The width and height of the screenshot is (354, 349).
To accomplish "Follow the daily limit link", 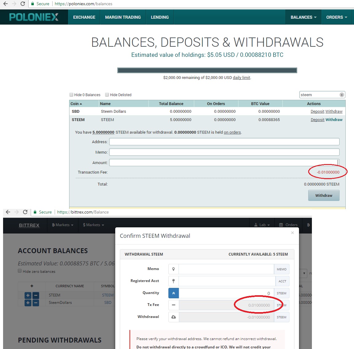I will coord(242,77).
